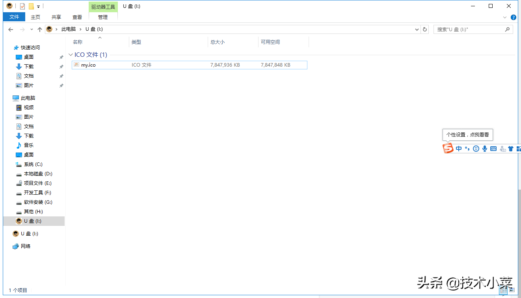Click the 7,847,848 KB free space cell
Viewport: 521px width, 298px height.
click(x=275, y=65)
